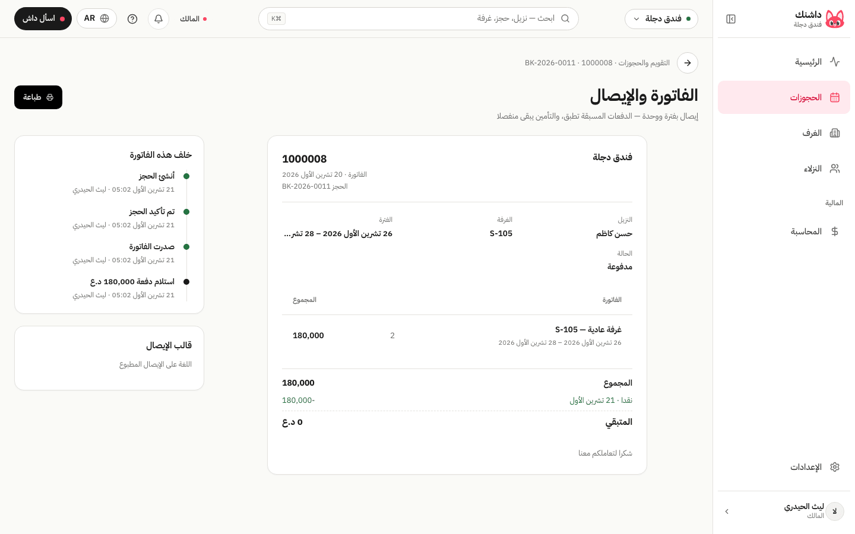Screen dimensions: 855x534
Task: Click the invoice number 1000008 heading
Action: (305, 159)
